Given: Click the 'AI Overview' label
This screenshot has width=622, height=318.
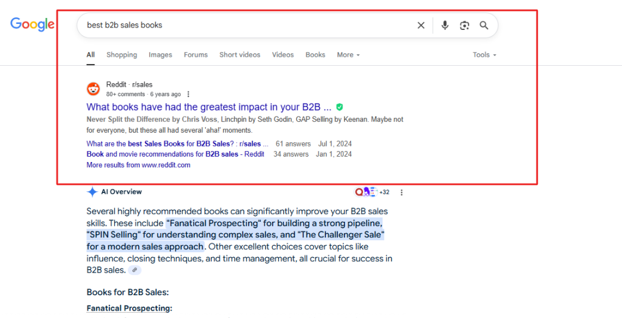Looking at the screenshot, I should point(121,192).
